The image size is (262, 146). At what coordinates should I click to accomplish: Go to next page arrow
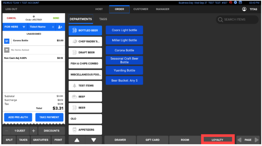point(257,140)
